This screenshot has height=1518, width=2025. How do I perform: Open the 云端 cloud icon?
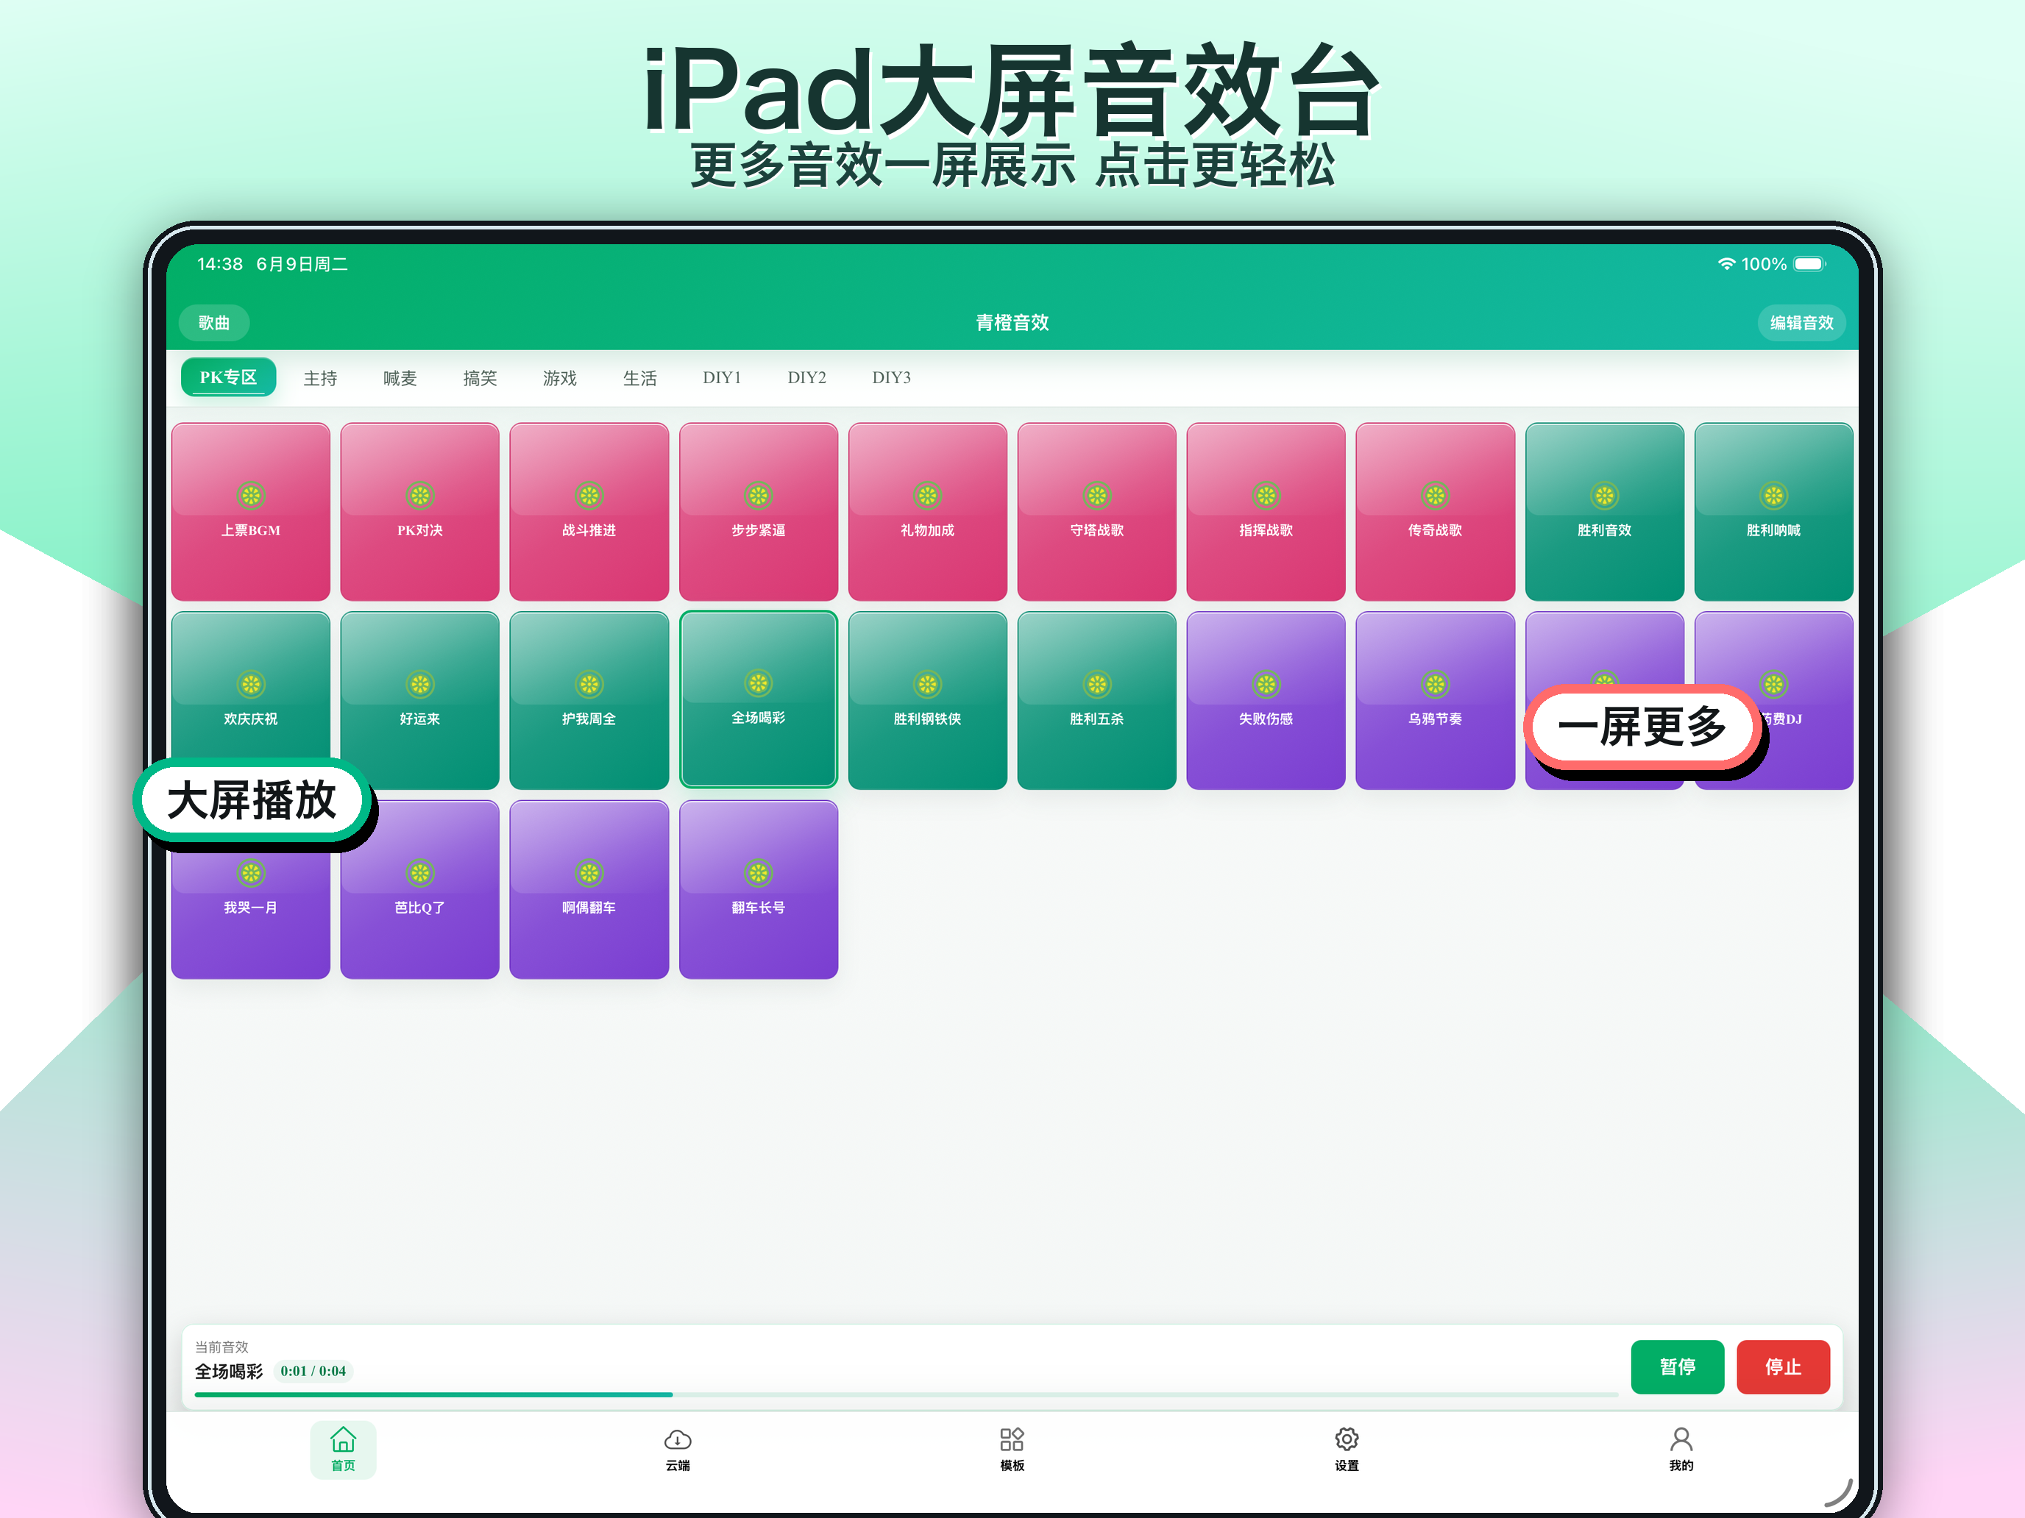[678, 1448]
